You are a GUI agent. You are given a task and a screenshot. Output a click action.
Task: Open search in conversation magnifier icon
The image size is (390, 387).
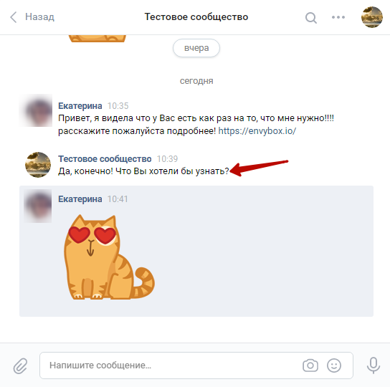click(x=311, y=18)
